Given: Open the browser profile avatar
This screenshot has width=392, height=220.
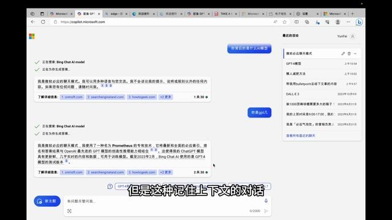Looking at the screenshot, I should (337, 22).
